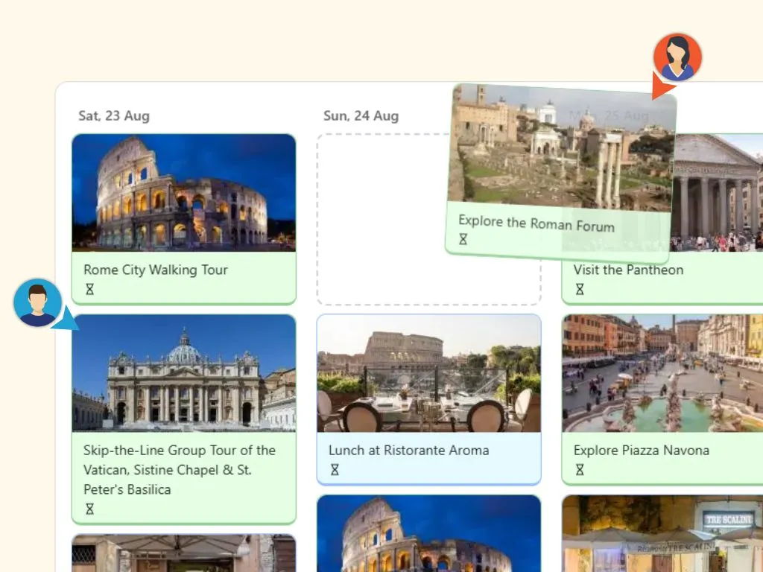Click the hourglass icon on Rome City Walking Tour
The image size is (763, 572).
coord(89,289)
